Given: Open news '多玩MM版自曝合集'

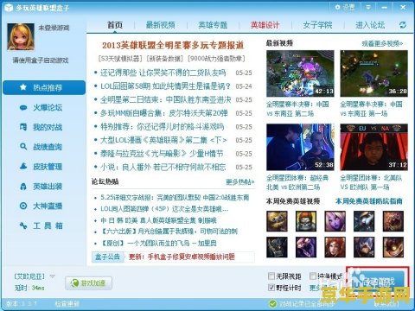Looking at the screenshot, I should point(164,113).
